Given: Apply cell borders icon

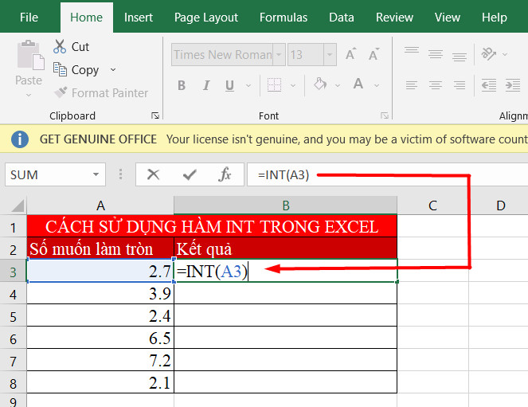Looking at the screenshot, I should (x=274, y=85).
